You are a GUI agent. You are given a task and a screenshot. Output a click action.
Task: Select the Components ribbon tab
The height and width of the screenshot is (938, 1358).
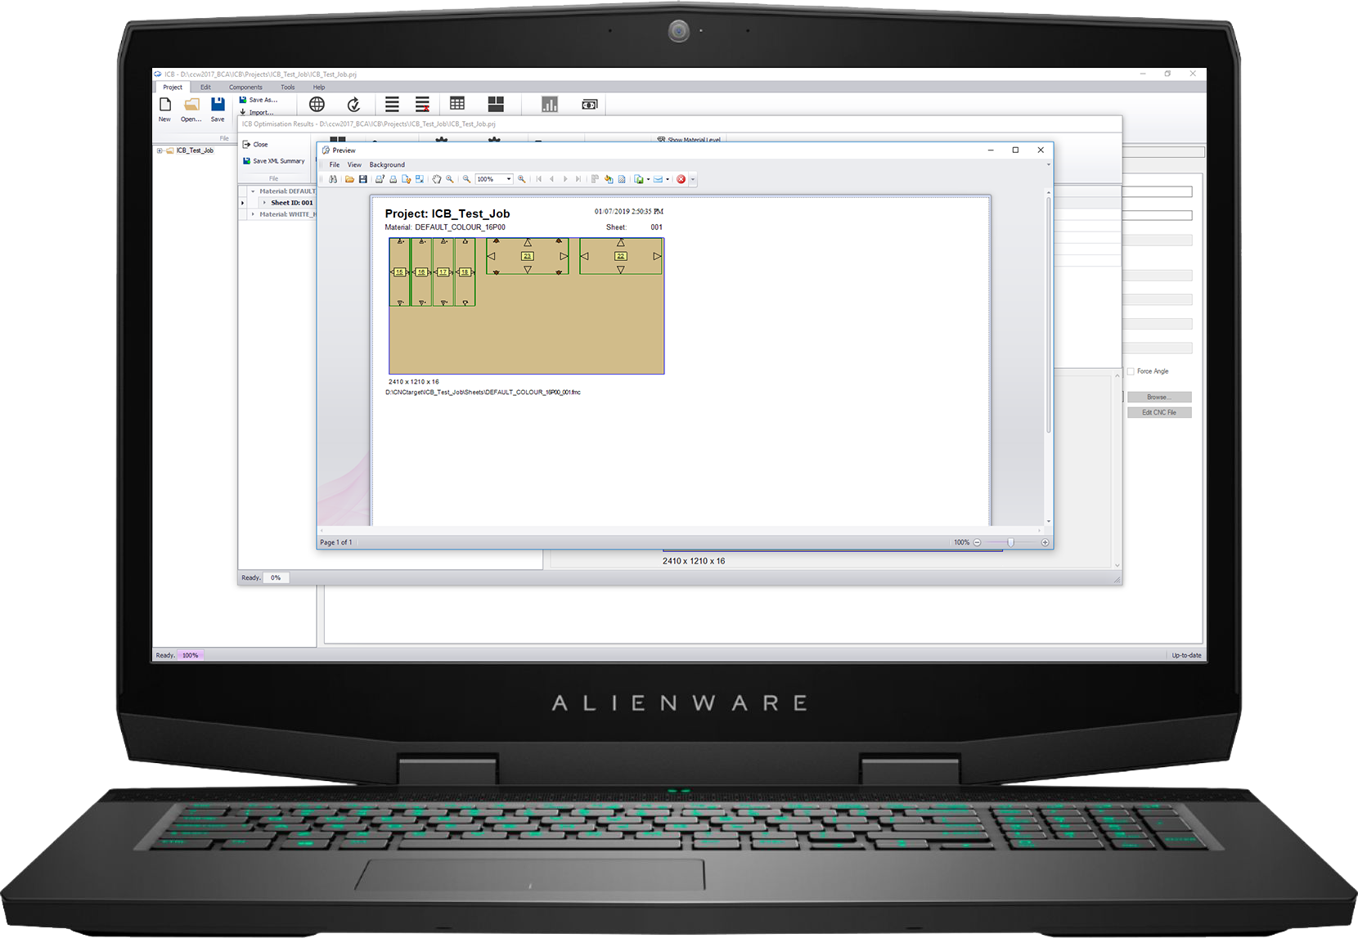[x=245, y=87]
